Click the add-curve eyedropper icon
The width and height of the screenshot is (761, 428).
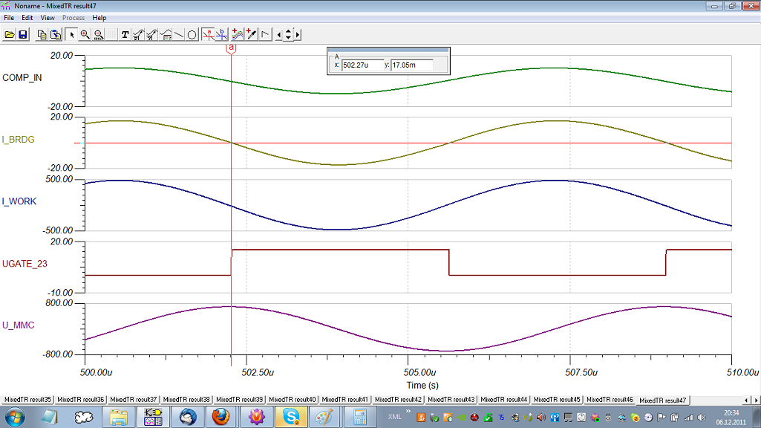252,34
